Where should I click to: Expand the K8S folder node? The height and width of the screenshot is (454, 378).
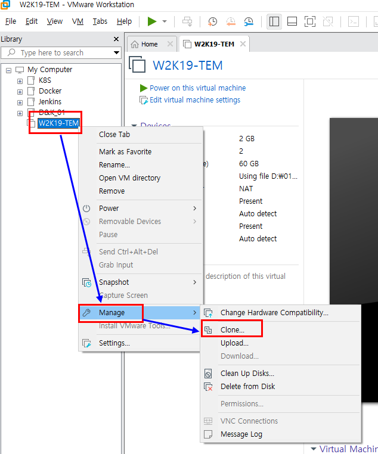20,81
